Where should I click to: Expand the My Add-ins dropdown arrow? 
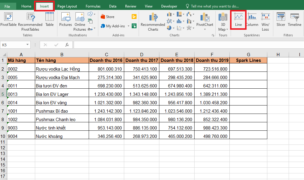coord(128,26)
